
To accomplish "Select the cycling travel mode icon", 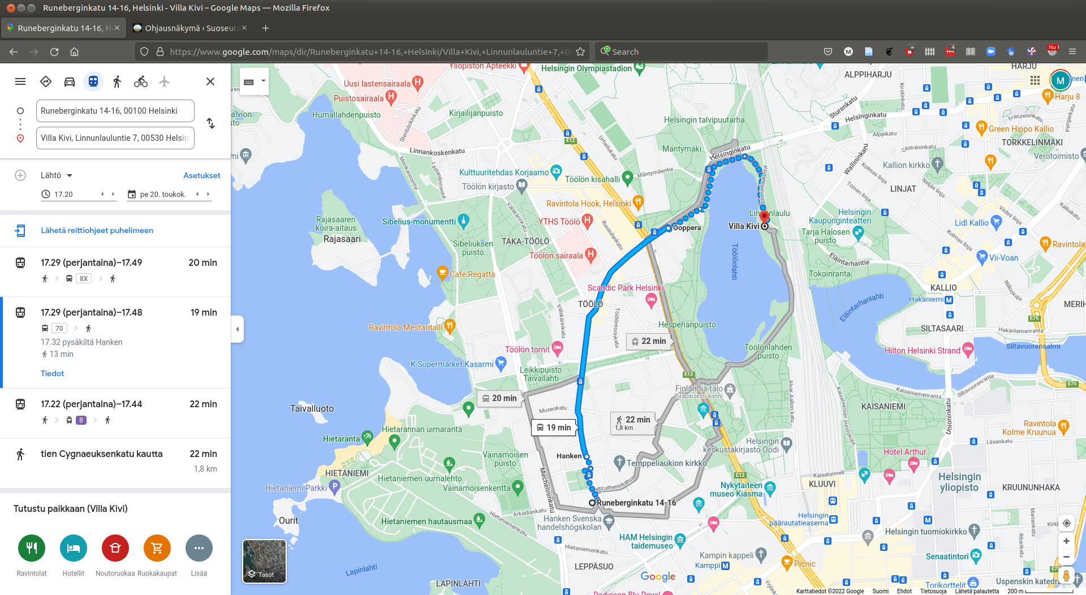I will point(141,82).
